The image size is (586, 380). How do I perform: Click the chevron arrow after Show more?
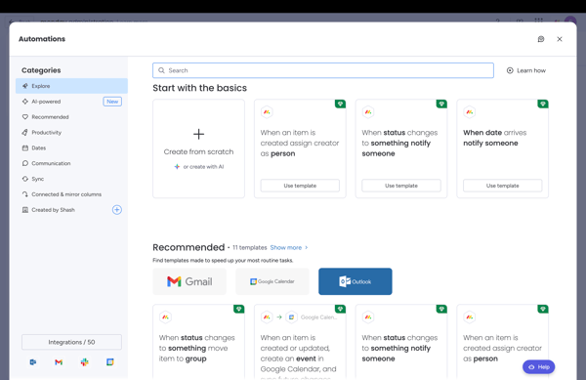(307, 248)
